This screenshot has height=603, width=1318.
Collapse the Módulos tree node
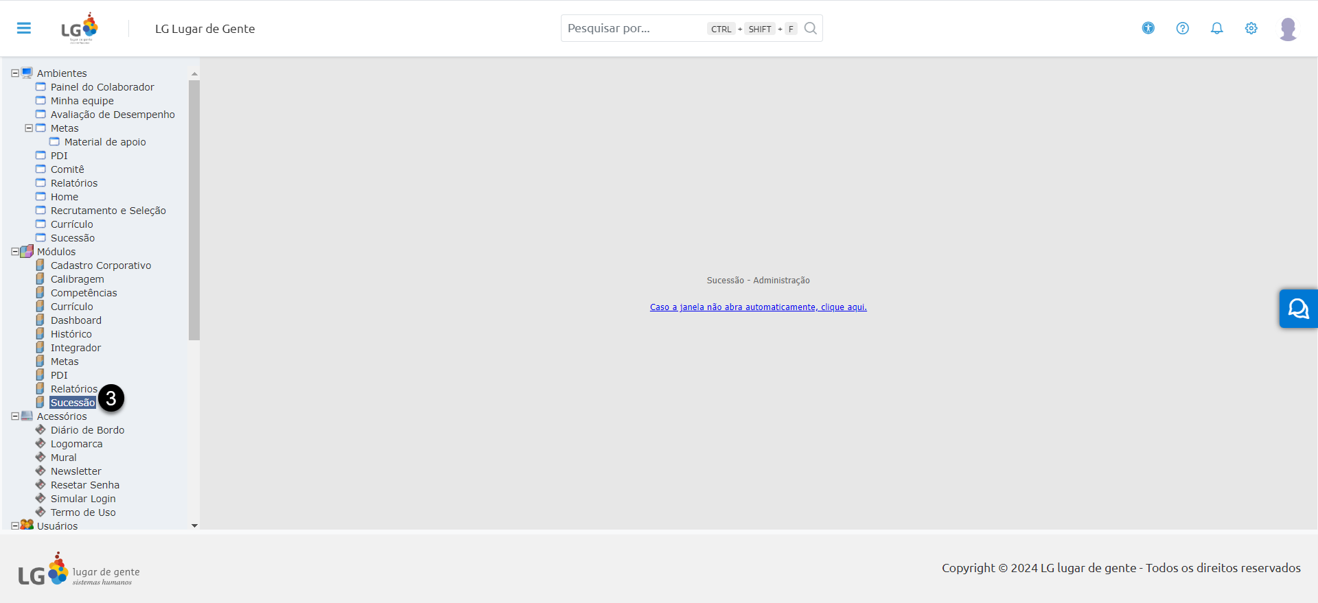pyautogui.click(x=15, y=252)
